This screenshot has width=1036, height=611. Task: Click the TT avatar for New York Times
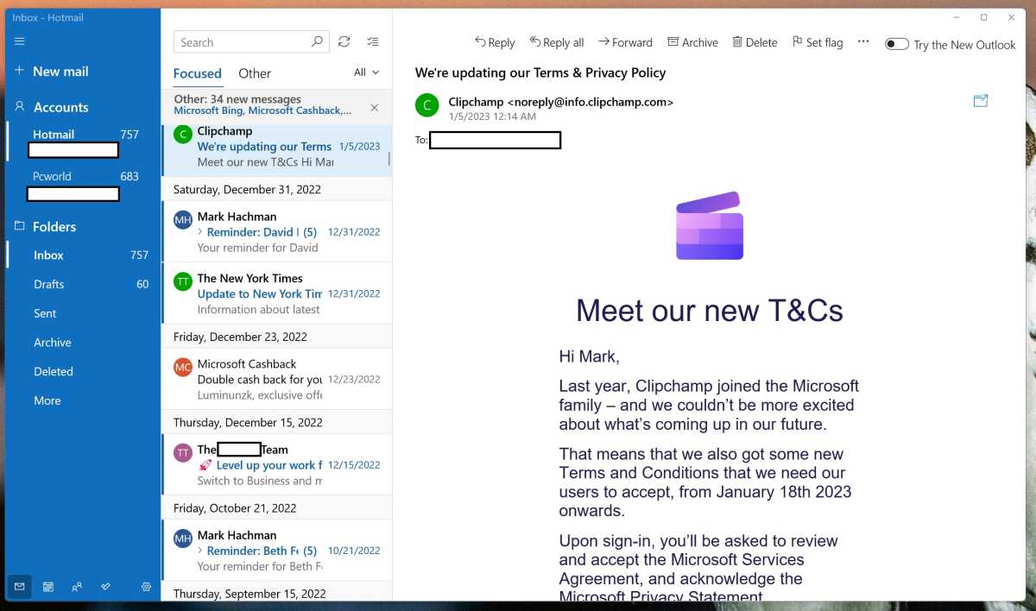point(183,282)
